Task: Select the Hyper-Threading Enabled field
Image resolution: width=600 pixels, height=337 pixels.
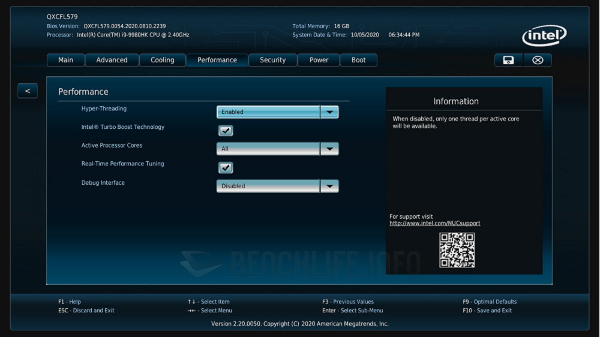Action: (268, 112)
